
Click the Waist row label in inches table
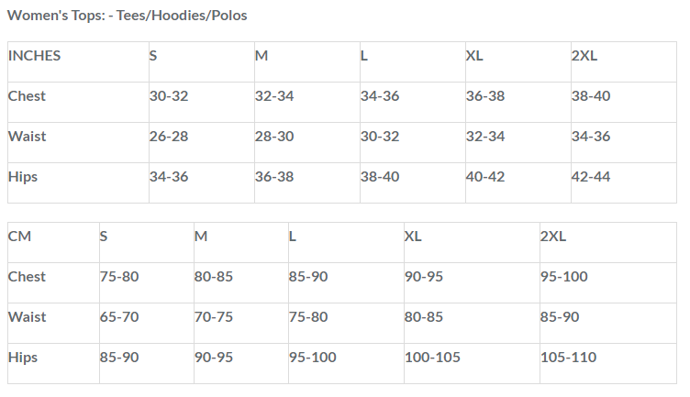pos(27,137)
